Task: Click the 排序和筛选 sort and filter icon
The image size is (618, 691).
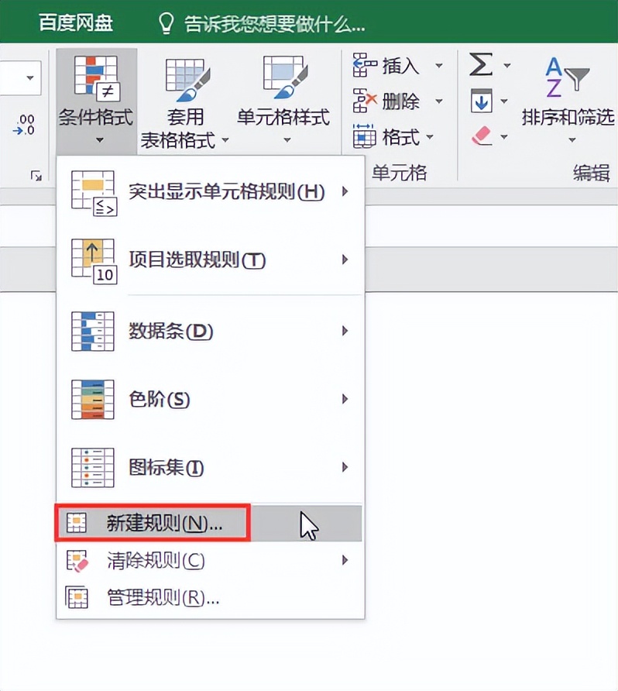Action: [567, 77]
